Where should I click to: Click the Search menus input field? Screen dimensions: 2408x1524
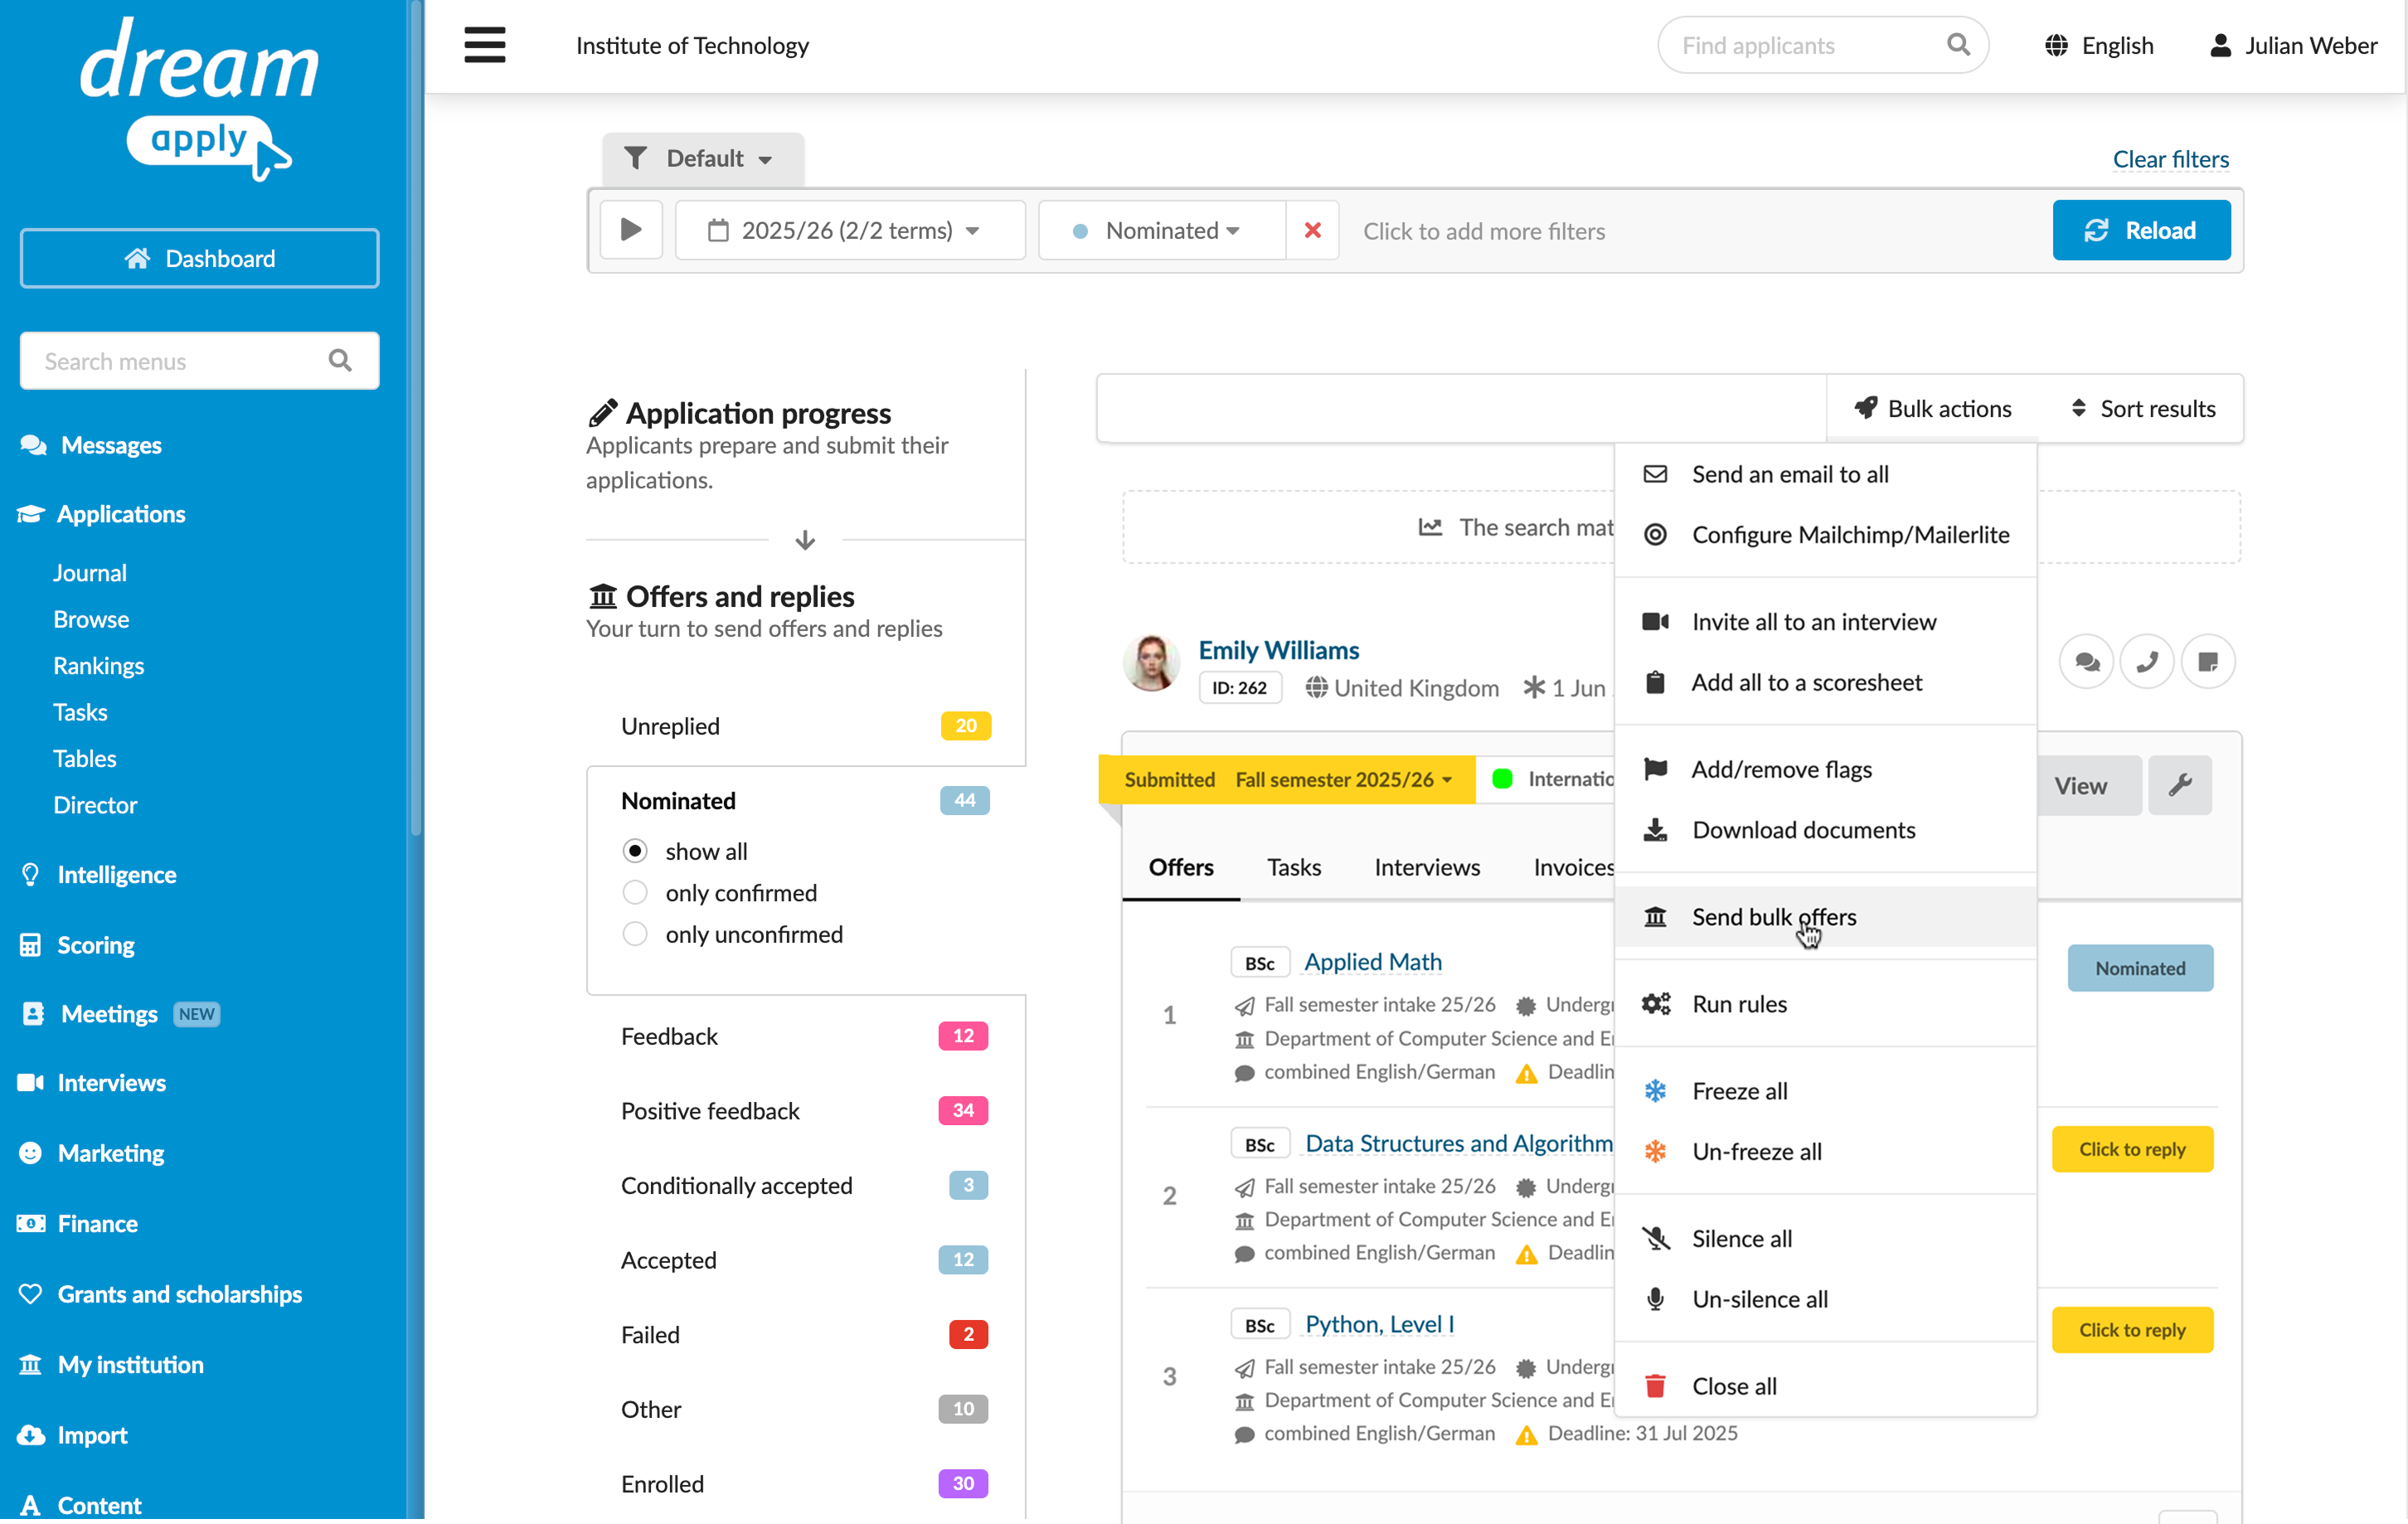click(199, 361)
